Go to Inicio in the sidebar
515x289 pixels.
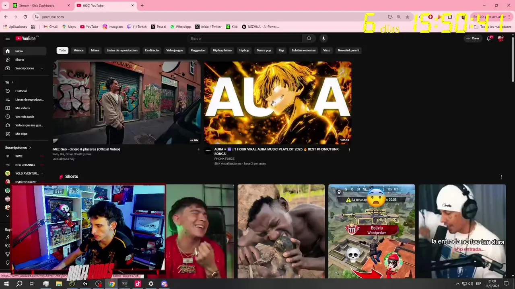25,51
